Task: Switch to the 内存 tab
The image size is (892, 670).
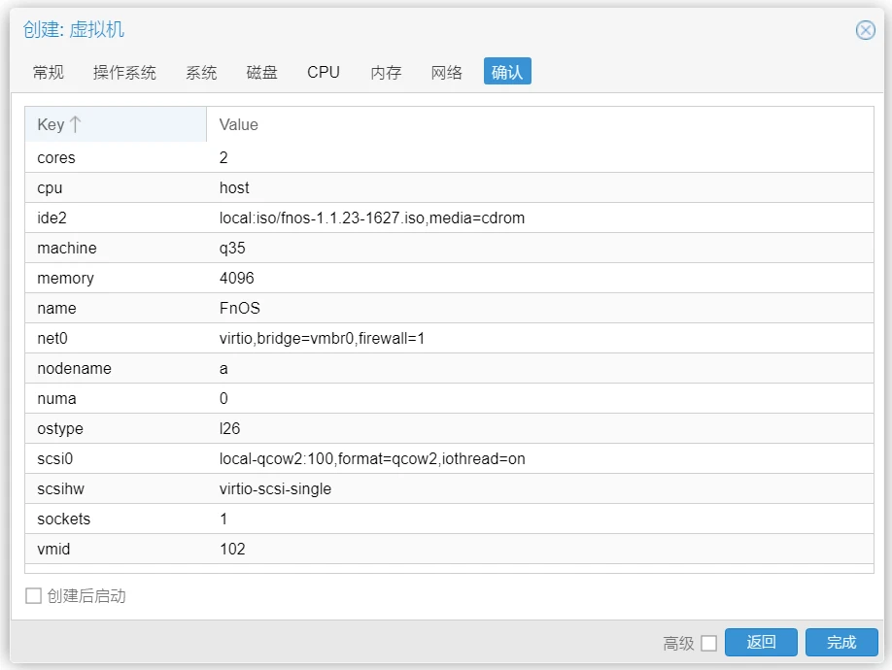Action: [386, 73]
